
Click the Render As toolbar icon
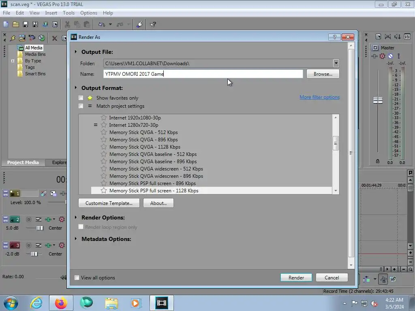45,24
